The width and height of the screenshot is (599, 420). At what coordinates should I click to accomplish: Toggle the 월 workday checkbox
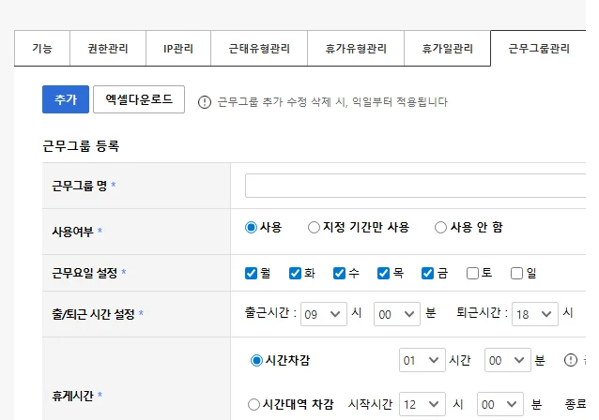coord(251,273)
